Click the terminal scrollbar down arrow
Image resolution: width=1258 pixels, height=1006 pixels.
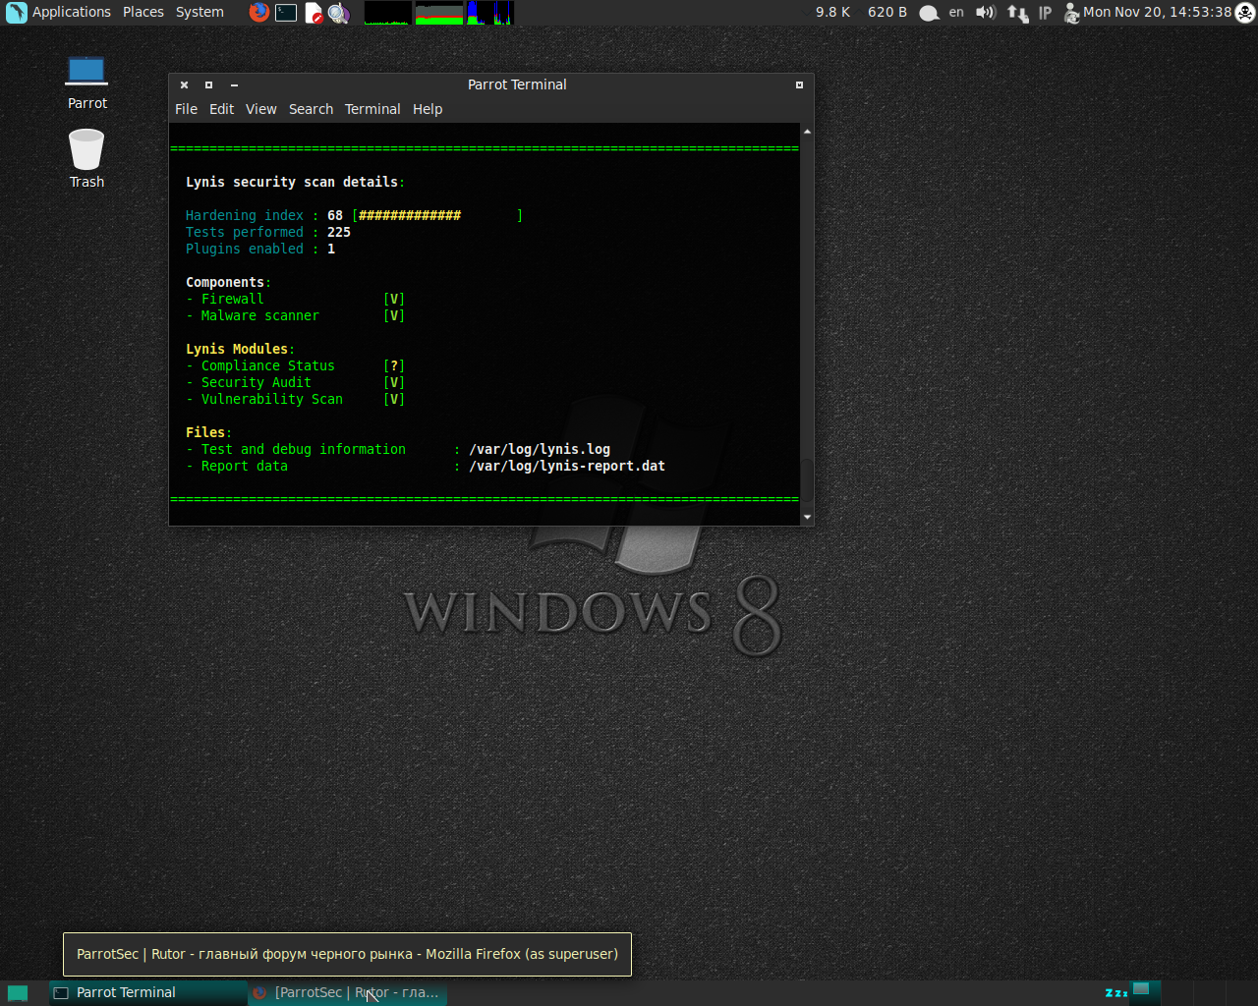pyautogui.click(x=807, y=515)
